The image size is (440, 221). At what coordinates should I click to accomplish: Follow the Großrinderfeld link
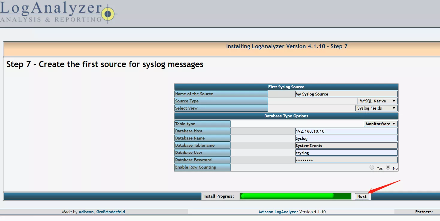click(x=110, y=212)
